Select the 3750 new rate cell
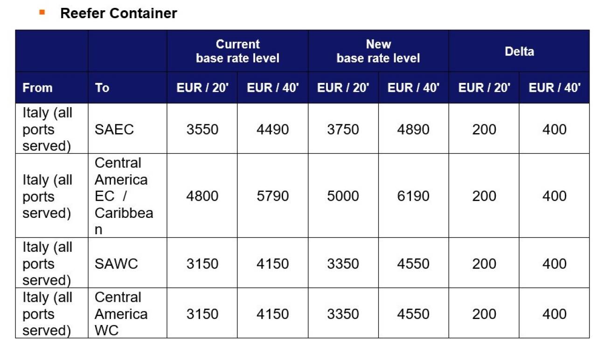This screenshot has width=597, height=345. pyautogui.click(x=343, y=129)
